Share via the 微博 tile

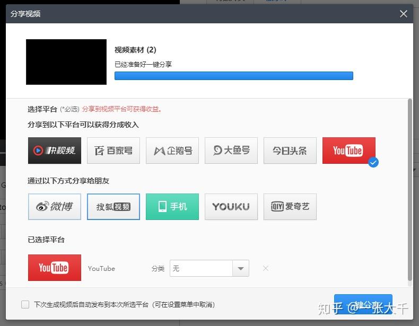[55, 207]
